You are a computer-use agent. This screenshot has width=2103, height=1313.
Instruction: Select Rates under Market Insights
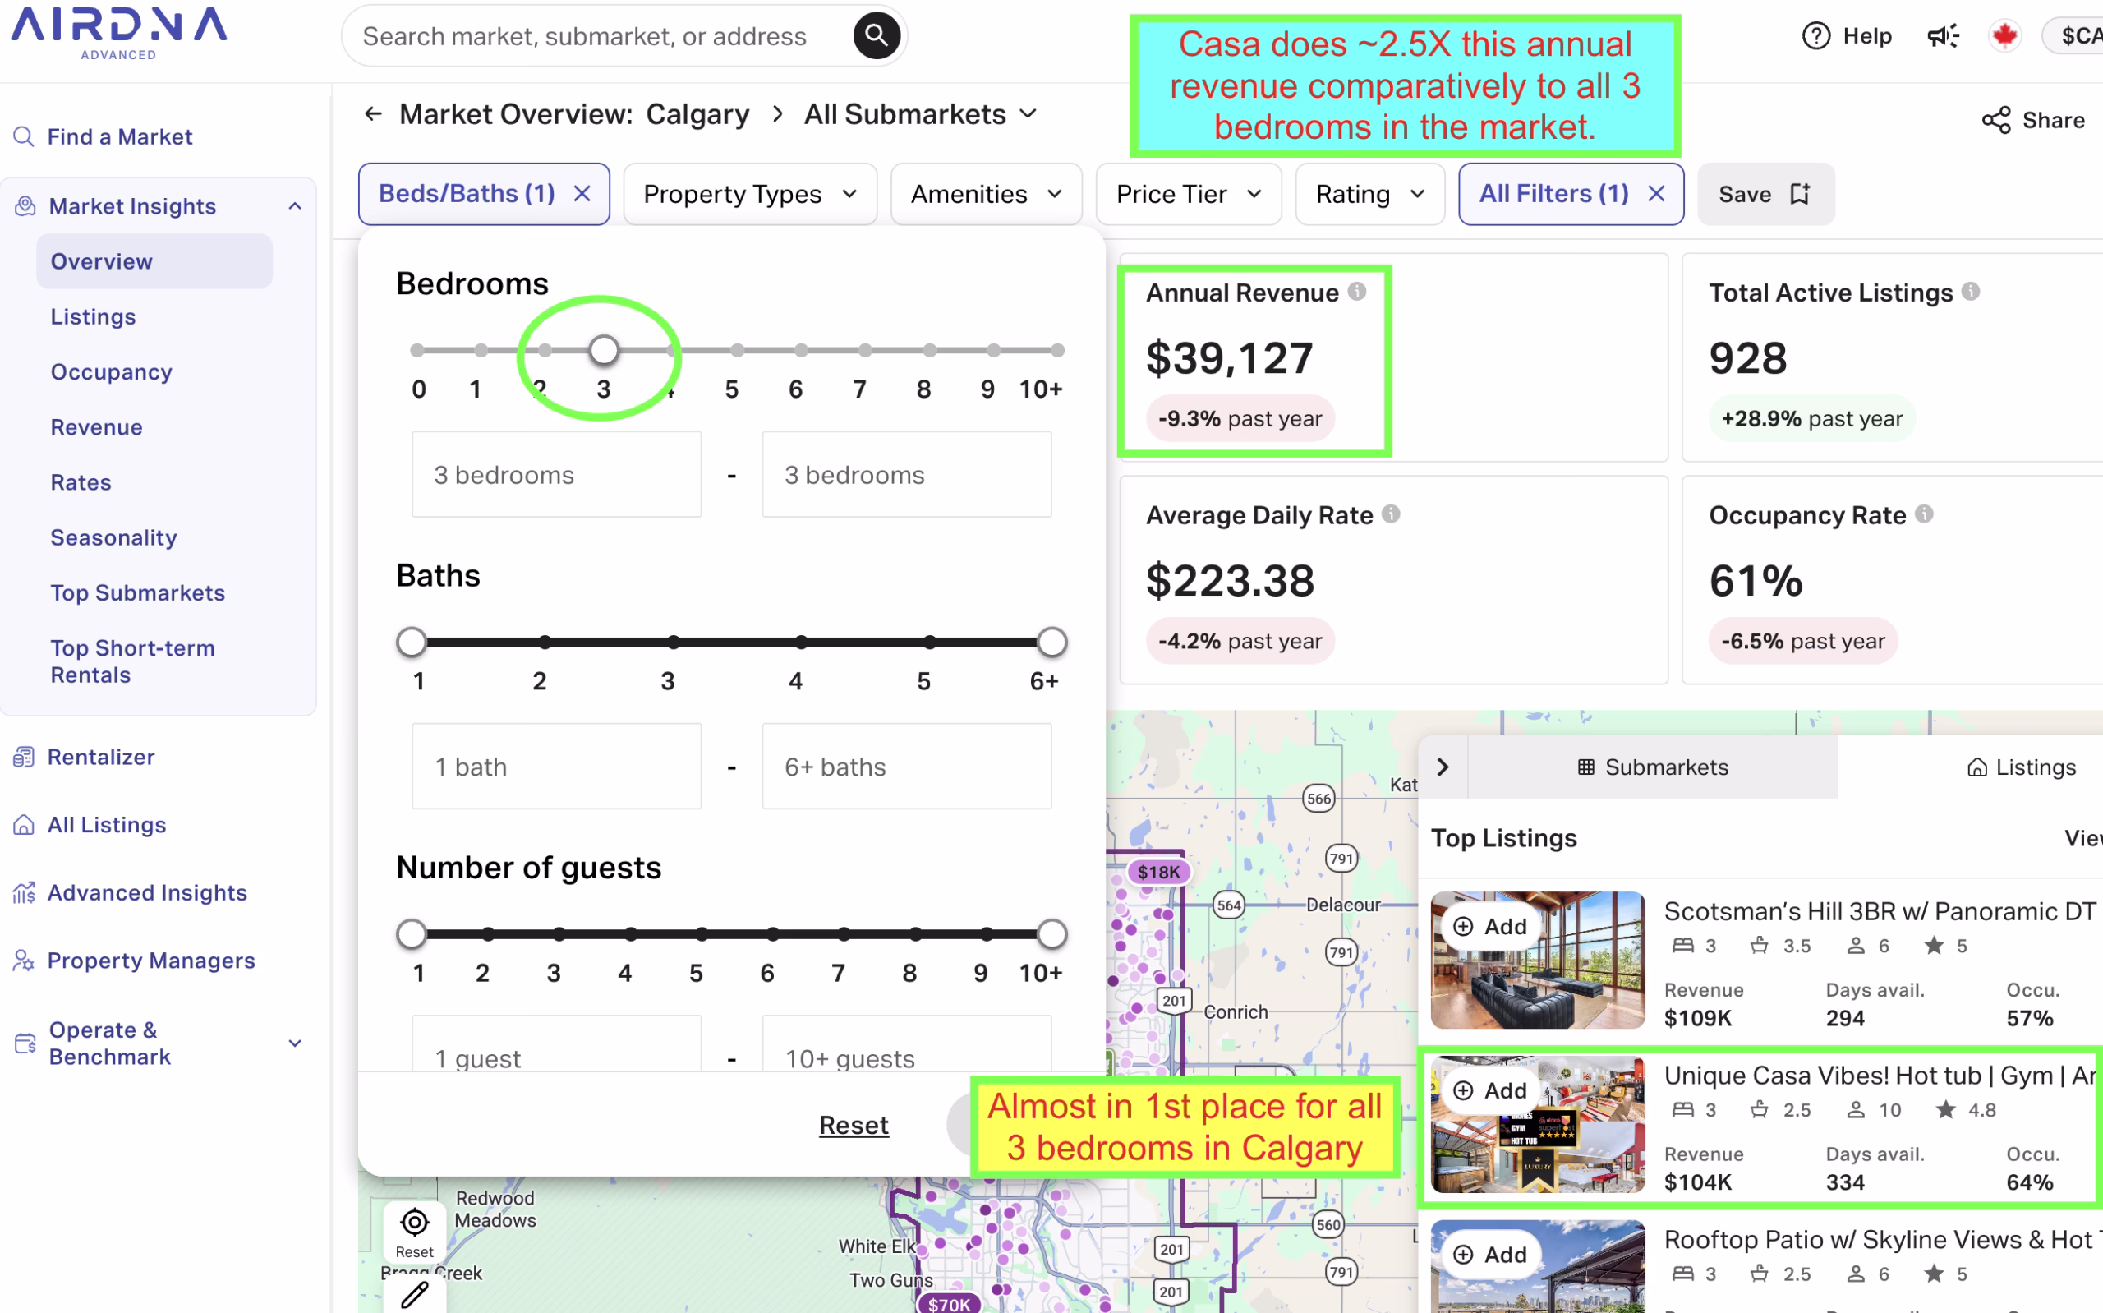(x=81, y=482)
